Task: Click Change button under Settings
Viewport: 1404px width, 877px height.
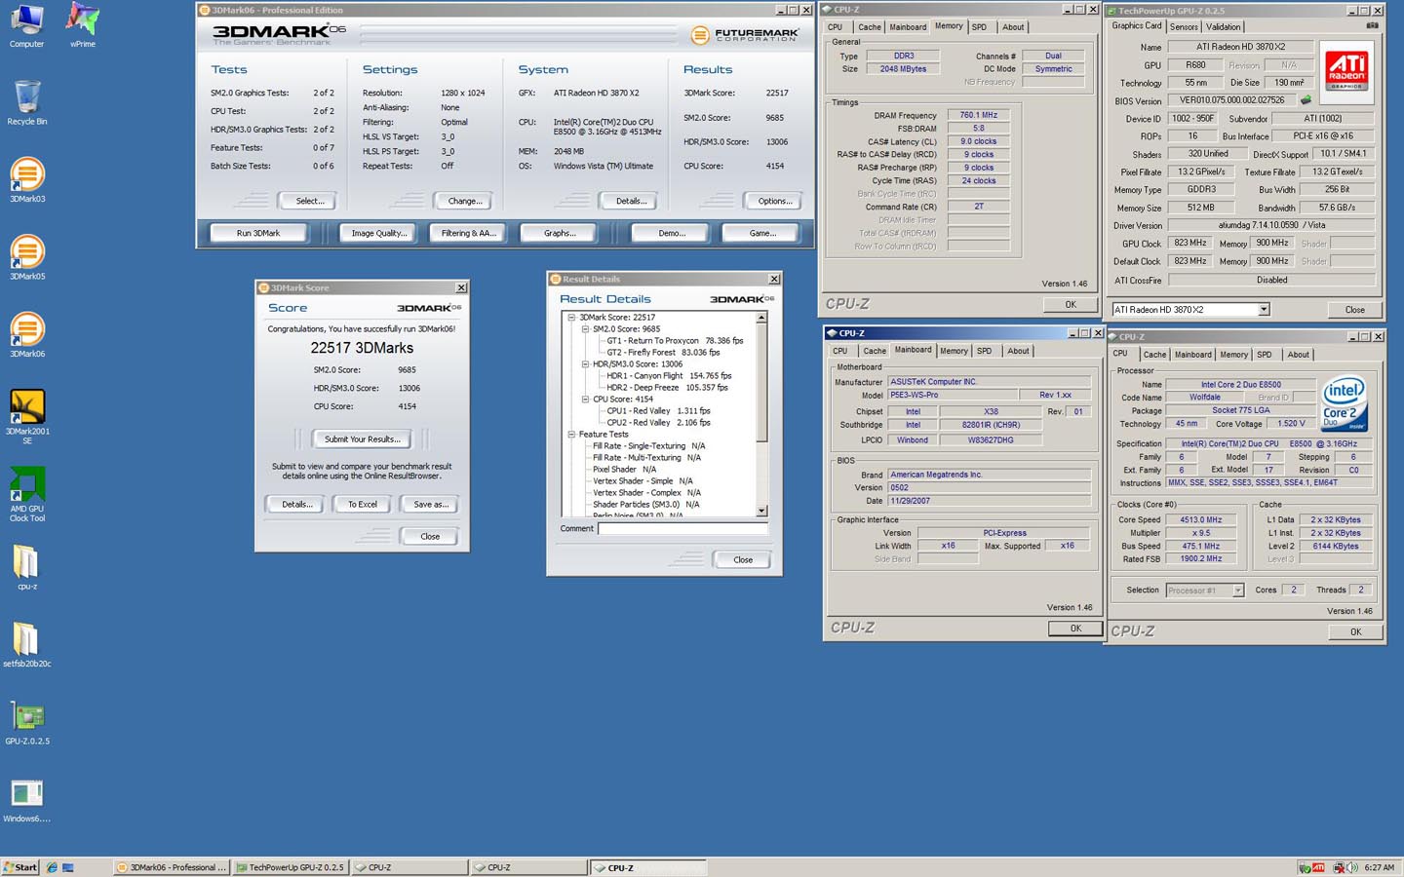Action: 465,201
